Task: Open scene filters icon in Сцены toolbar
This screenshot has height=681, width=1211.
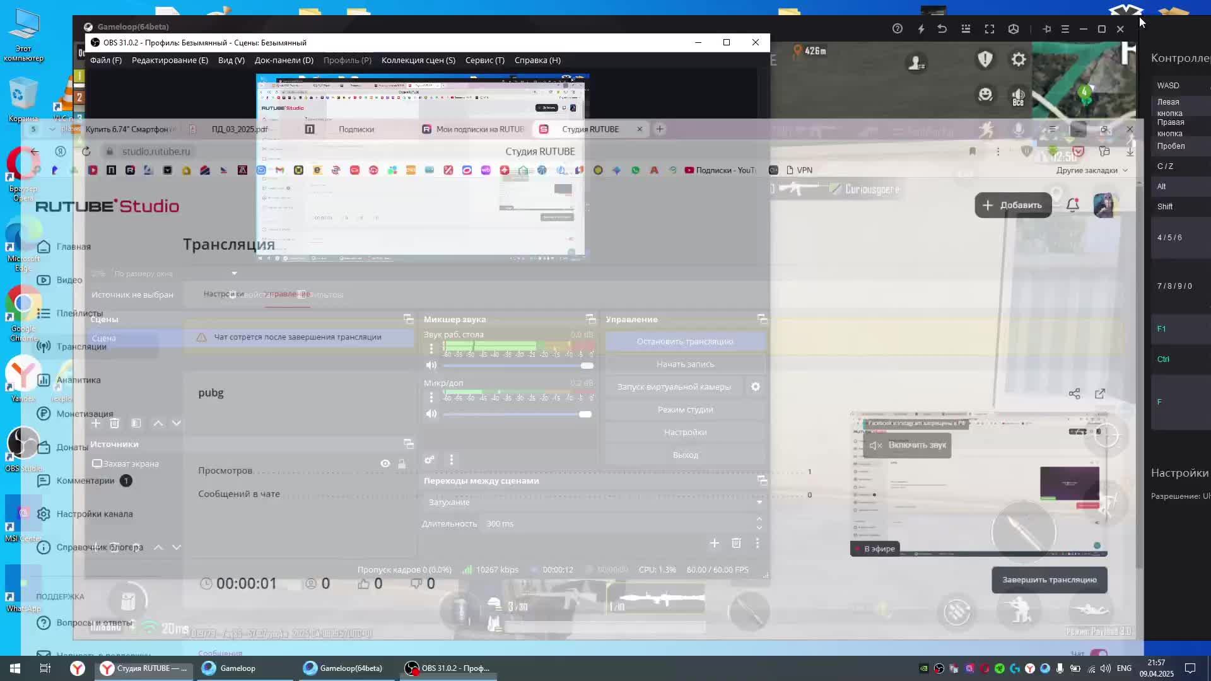Action: [136, 423]
